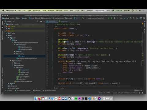Screen dimensions: 147x110
Task: Toggle the TODO tool window button
Action: 9,90
